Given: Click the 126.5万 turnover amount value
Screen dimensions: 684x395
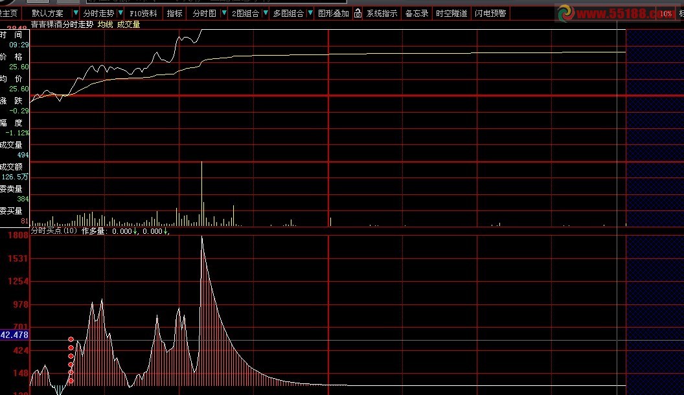Looking at the screenshot, I should pyautogui.click(x=15, y=177).
